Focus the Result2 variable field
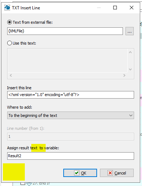This screenshot has width=142, height=186. [x=70, y=156]
